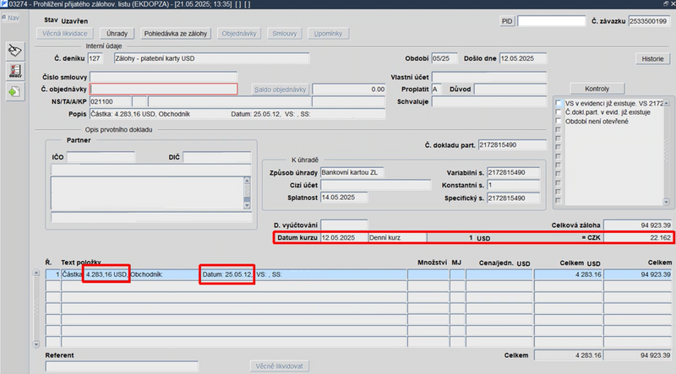This screenshot has height=374, width=676.
Task: Click the NS/TA/A/KP field 021100
Action: (111, 101)
